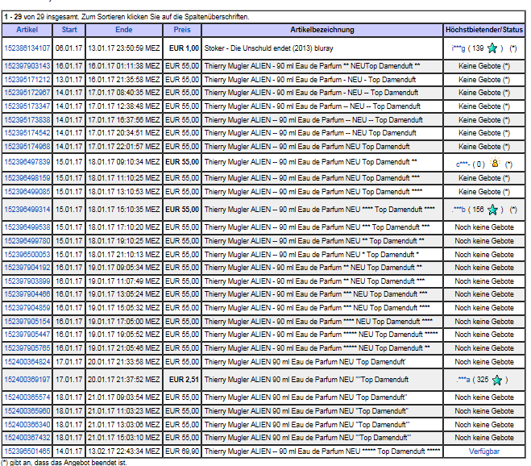Click the new-user icon beside bidder c***- (0)
The width and height of the screenshot is (531, 466).
click(x=495, y=163)
